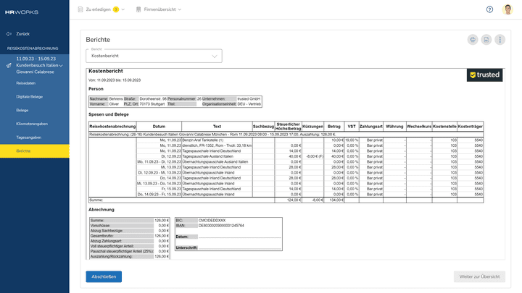Open Digitale Belege section
Viewport: 522px width, 293px height.
[x=29, y=96]
